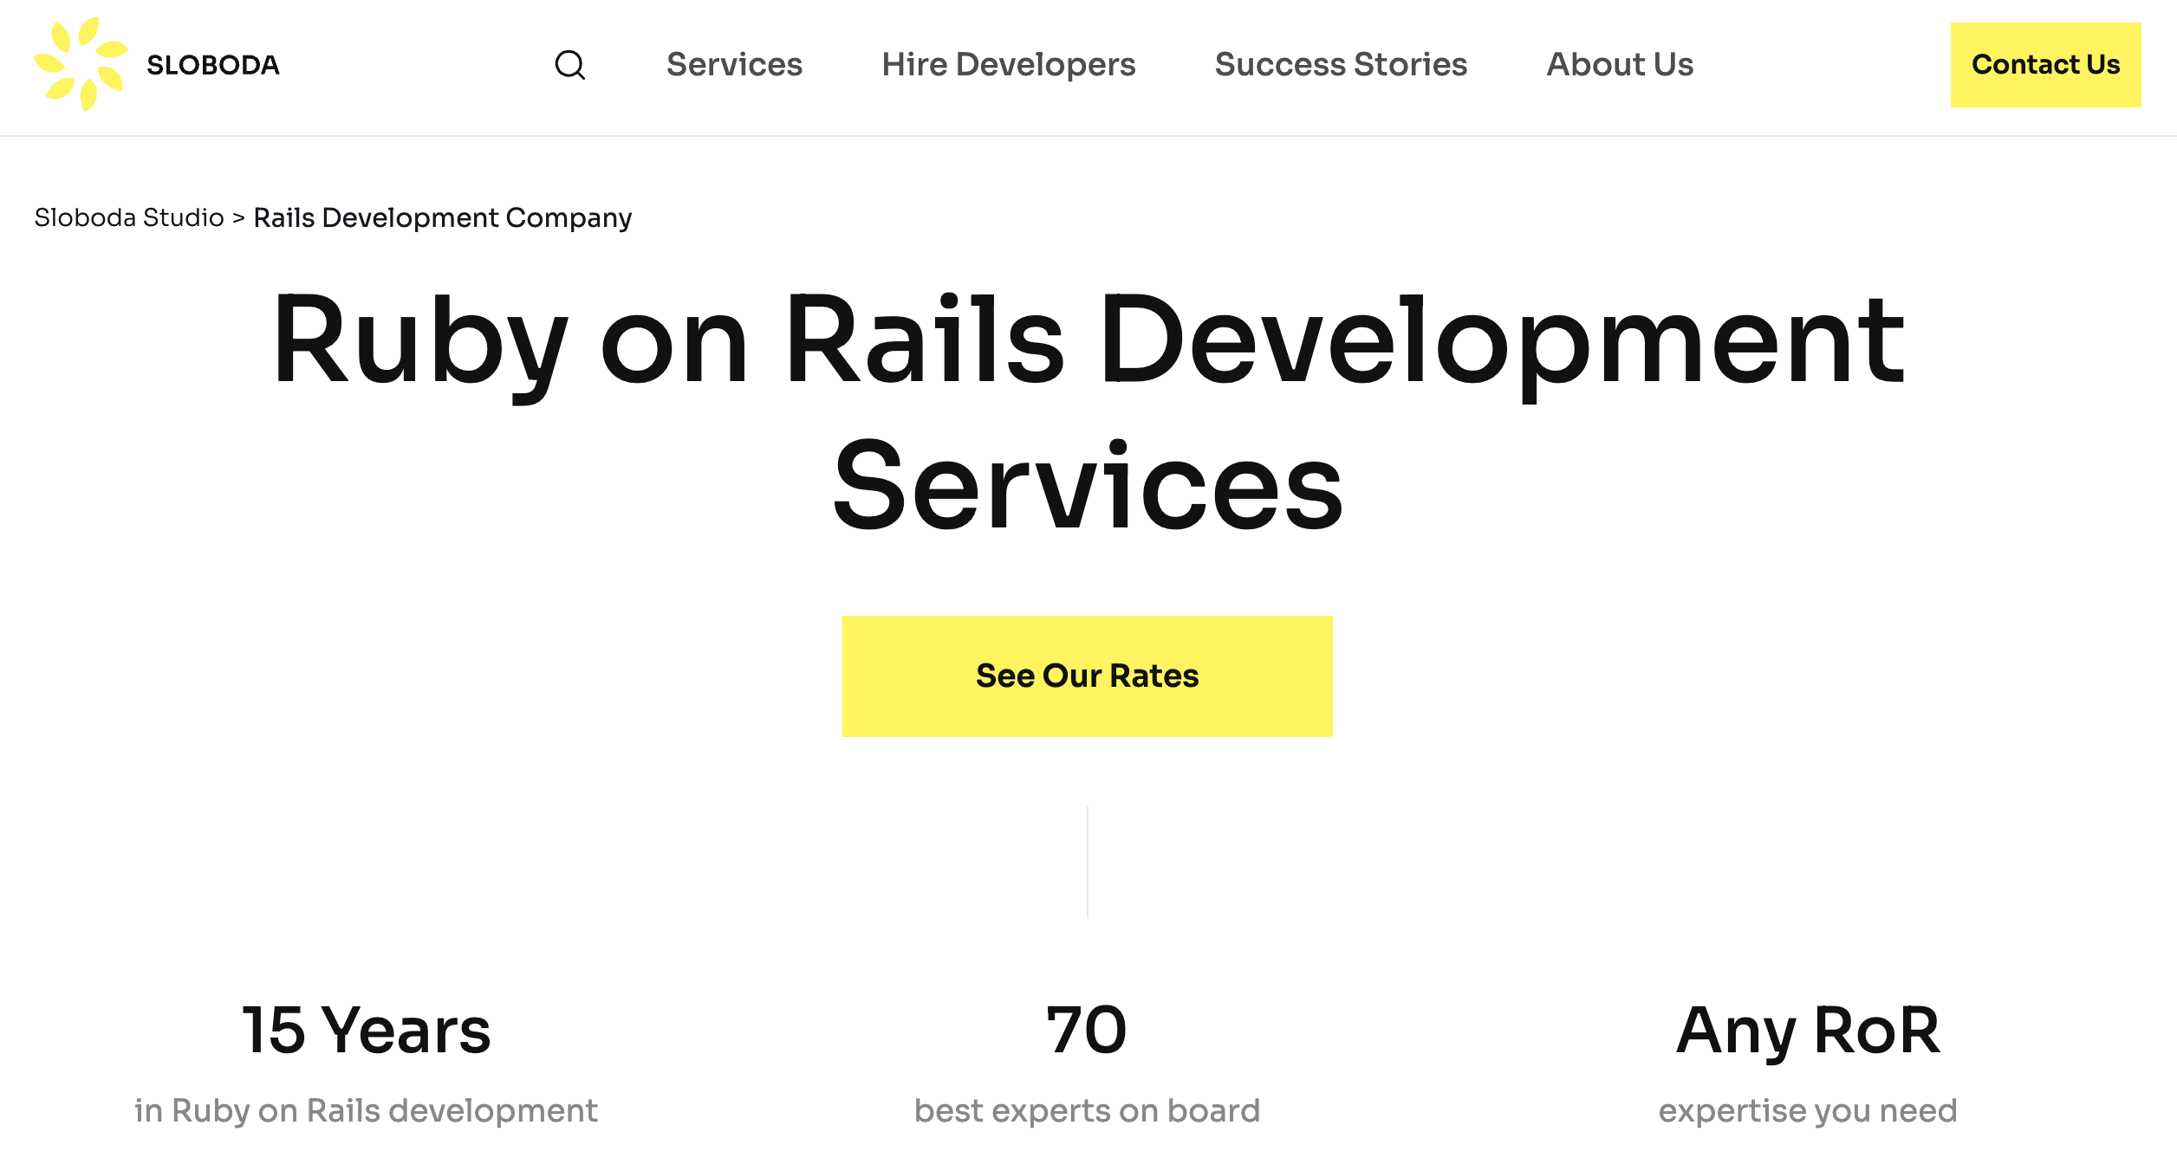Go to Success Stories
This screenshot has height=1164, width=2177.
click(x=1341, y=64)
